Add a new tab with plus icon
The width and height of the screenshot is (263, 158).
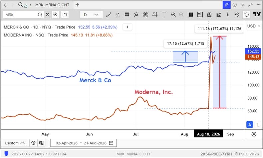[x=77, y=5]
